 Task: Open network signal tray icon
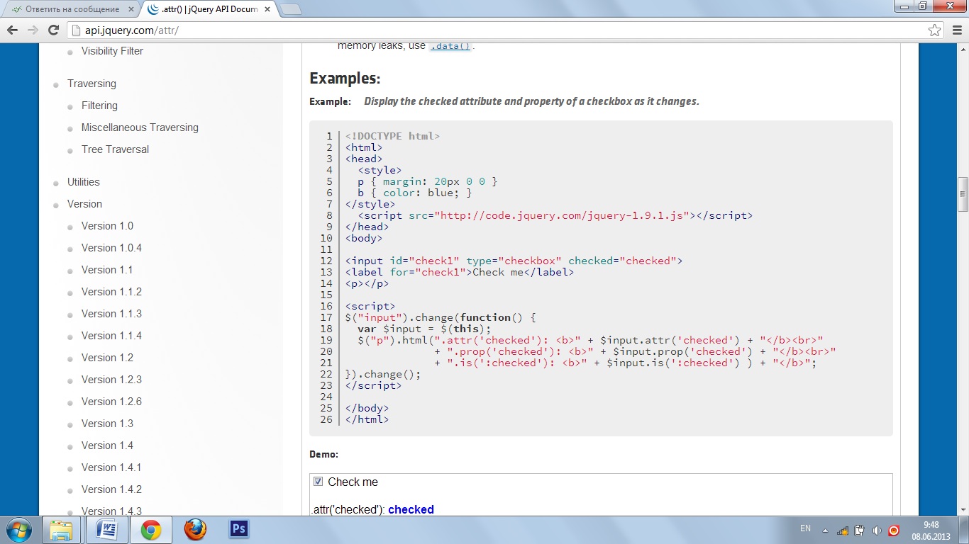click(x=842, y=530)
